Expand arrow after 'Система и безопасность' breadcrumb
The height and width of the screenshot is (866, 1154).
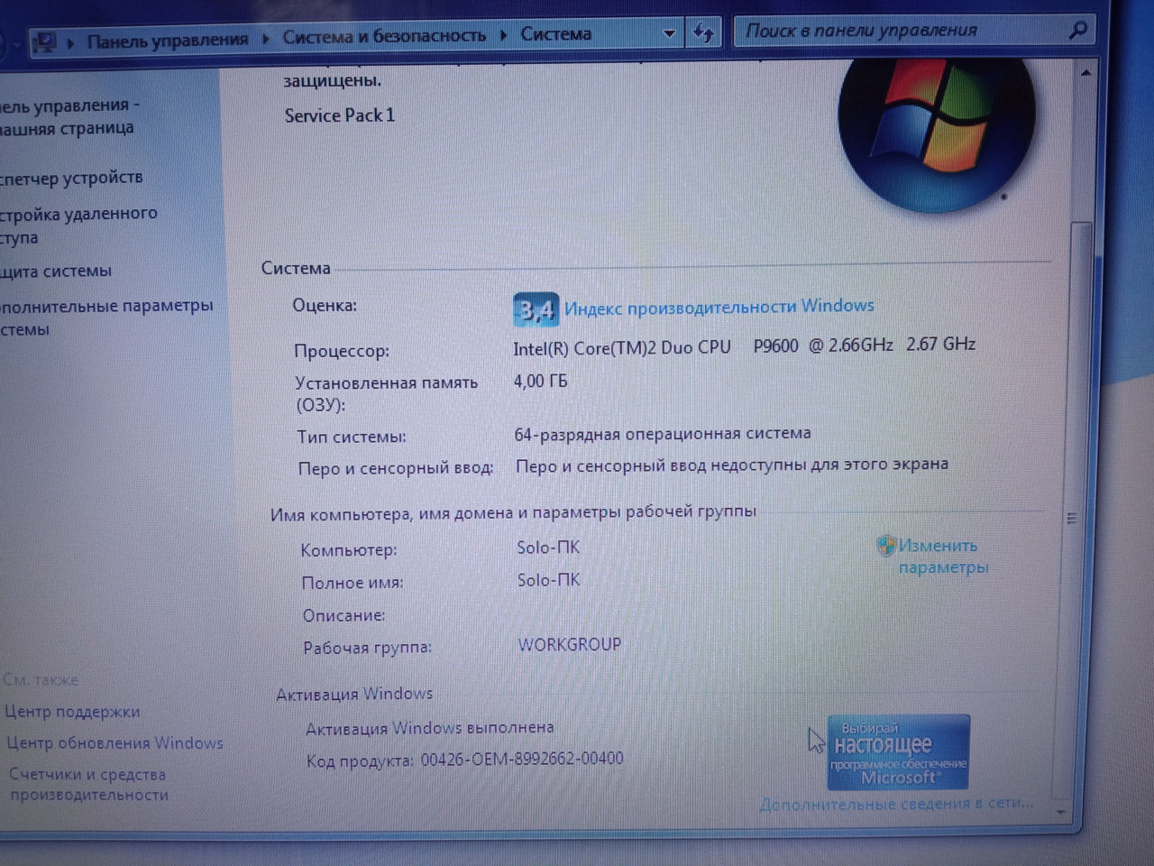click(503, 35)
